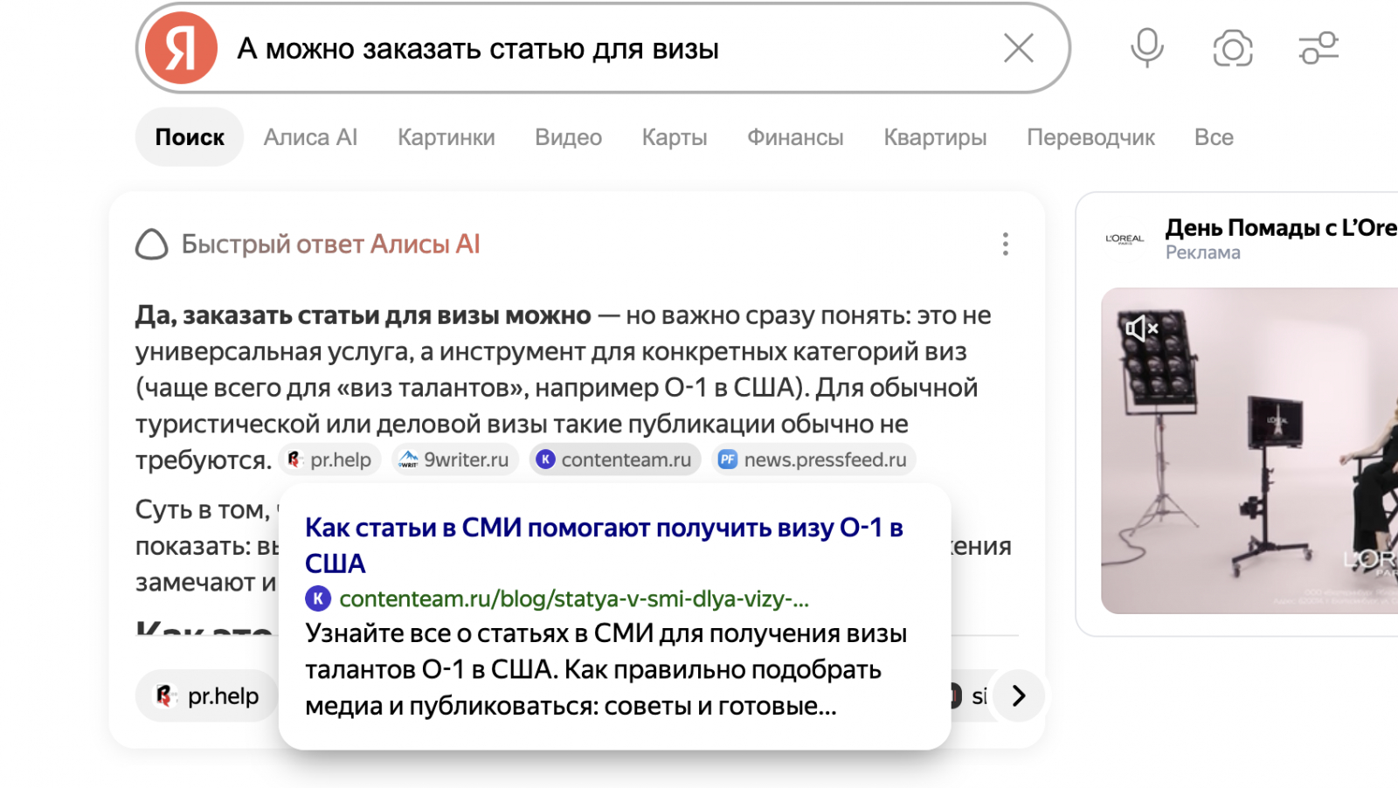
Task: Click the contenteam.ru/blog green URL
Action: 574,598
